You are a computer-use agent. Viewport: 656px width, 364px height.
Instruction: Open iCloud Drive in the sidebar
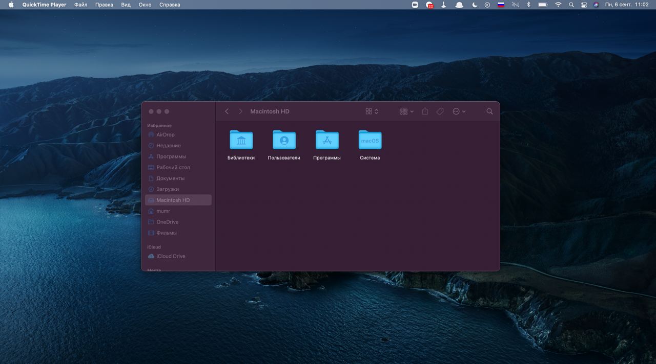point(171,256)
